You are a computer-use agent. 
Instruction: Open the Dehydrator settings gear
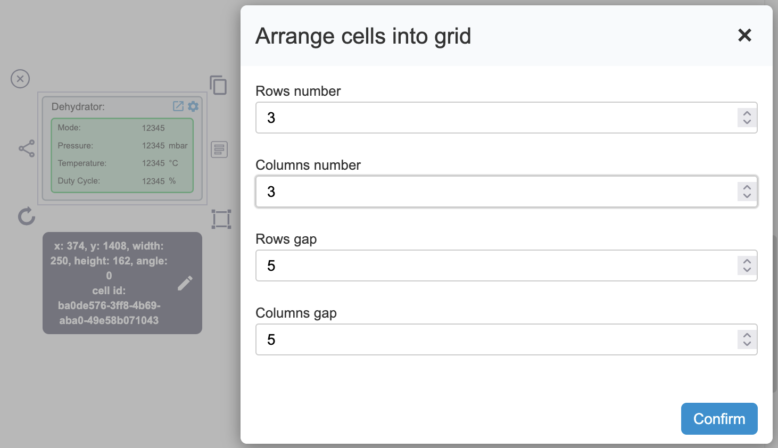(x=193, y=106)
